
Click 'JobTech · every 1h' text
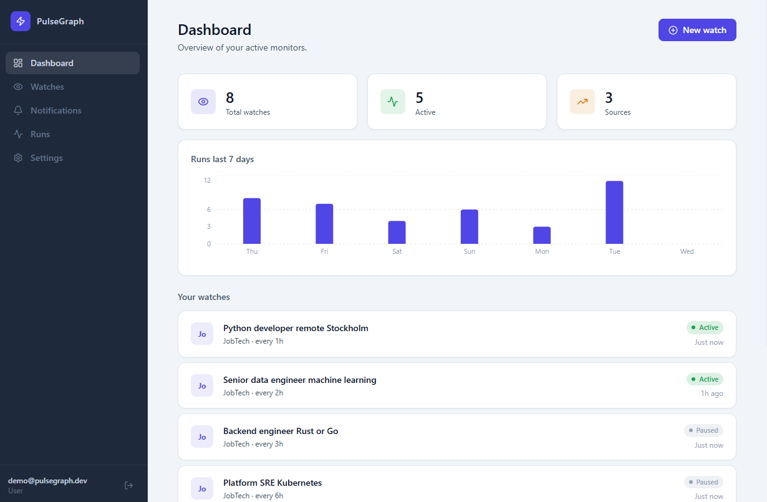[x=253, y=341]
